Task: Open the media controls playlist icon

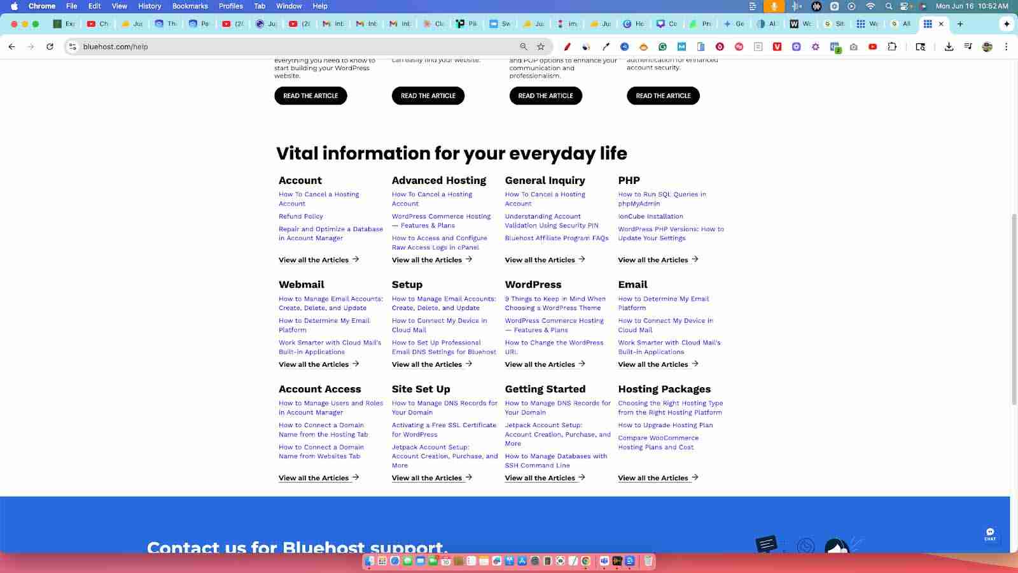Action: 968,46
